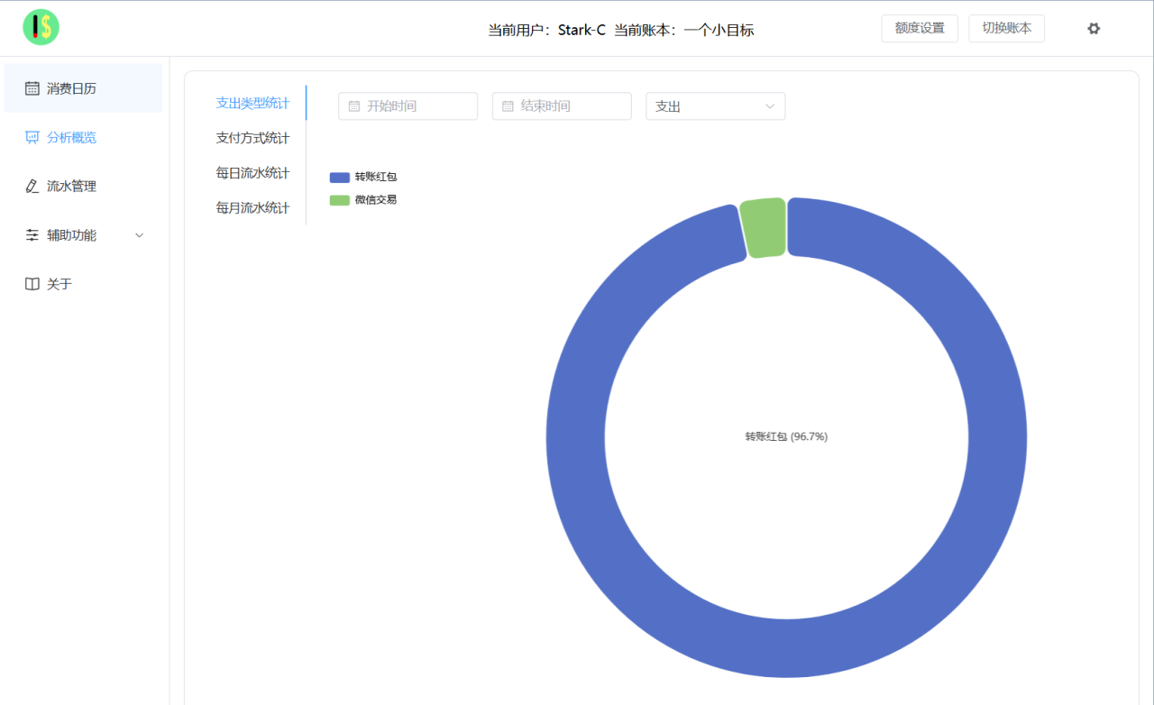Click the 切换账本 button
This screenshot has width=1154, height=705.
pos(1006,28)
